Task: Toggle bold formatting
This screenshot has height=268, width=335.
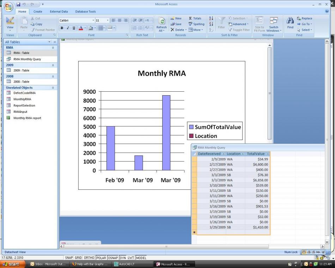Action: pyautogui.click(x=62, y=28)
